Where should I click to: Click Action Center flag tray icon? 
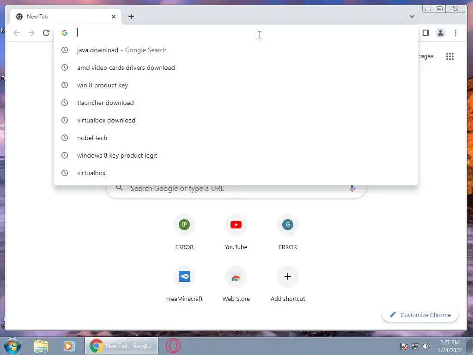click(404, 346)
